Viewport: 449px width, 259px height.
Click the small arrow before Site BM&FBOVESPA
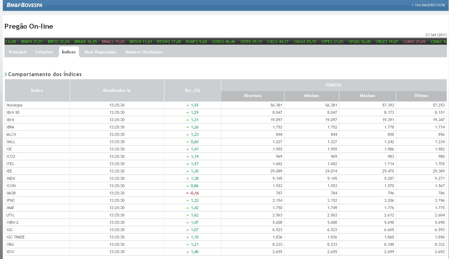point(413,5)
